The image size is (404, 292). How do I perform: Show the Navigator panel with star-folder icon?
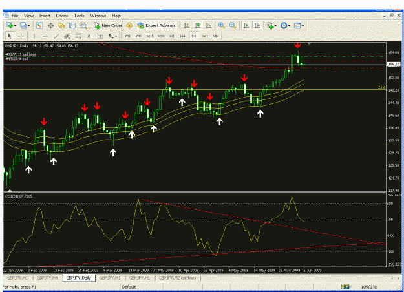pos(61,25)
